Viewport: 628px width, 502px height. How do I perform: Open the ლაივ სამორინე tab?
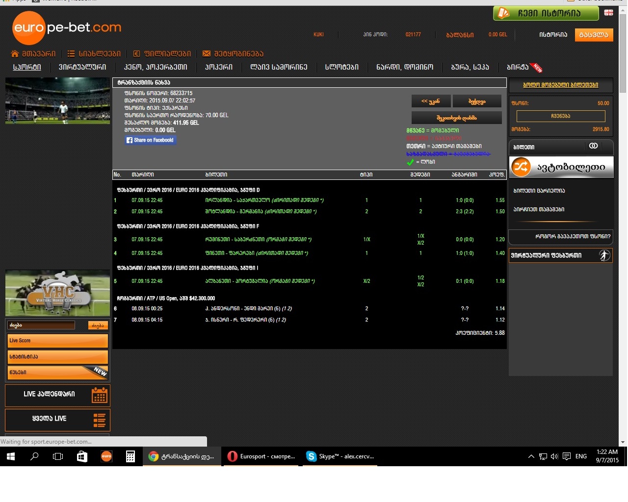point(279,67)
